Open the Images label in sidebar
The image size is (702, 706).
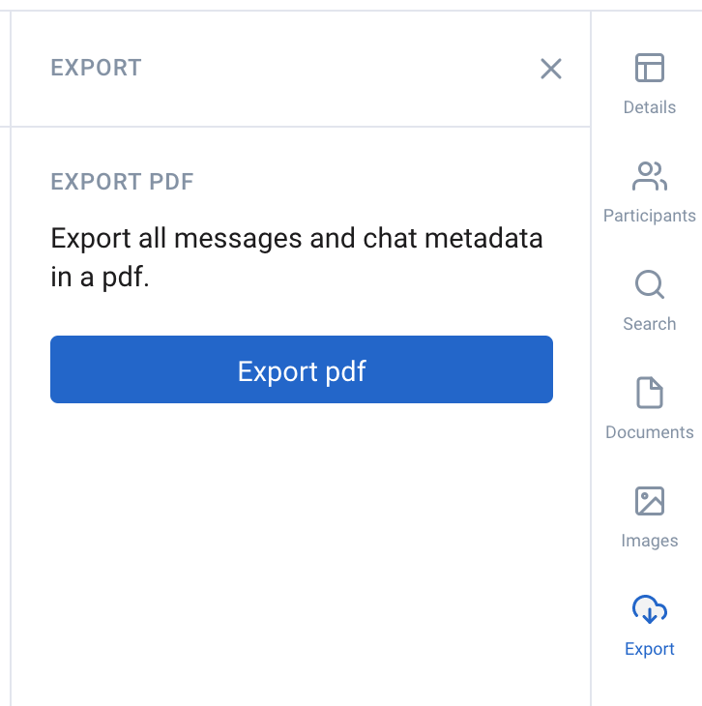click(x=650, y=541)
